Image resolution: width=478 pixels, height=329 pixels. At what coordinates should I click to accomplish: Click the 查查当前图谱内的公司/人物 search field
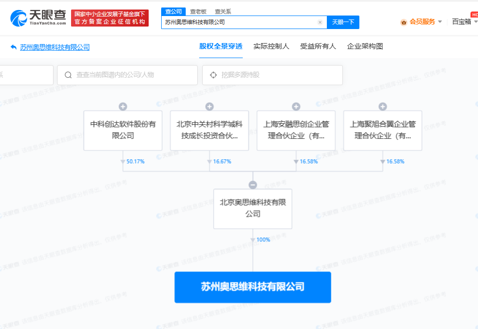[128, 75]
